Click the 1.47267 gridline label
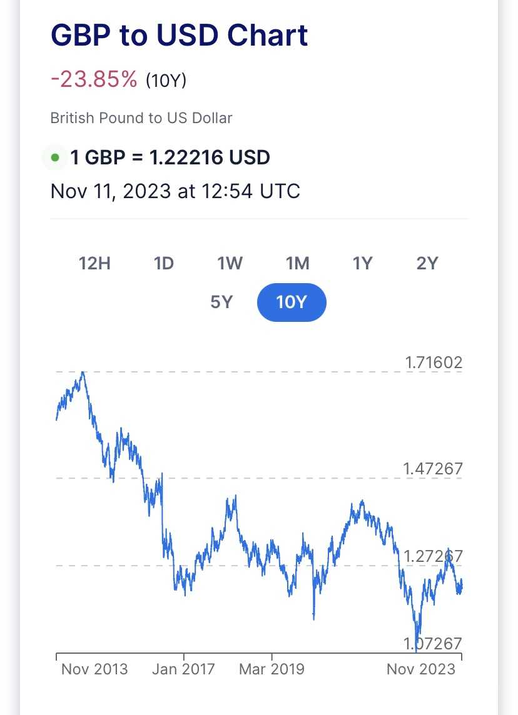The height and width of the screenshot is (715, 518). (433, 469)
